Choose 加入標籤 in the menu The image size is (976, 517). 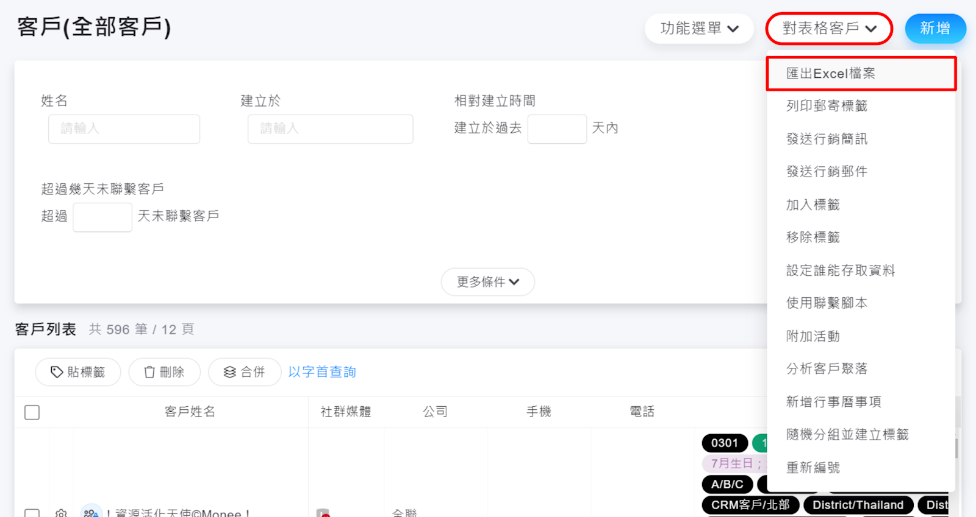click(861, 205)
